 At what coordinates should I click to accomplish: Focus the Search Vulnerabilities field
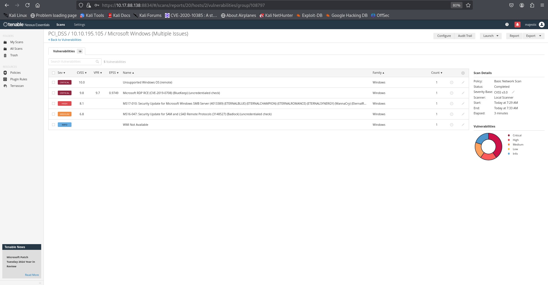75,61
